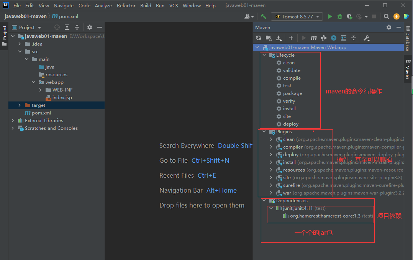Open Maven settings wrench icon
This screenshot has width=413, height=260.
pyautogui.click(x=366, y=38)
